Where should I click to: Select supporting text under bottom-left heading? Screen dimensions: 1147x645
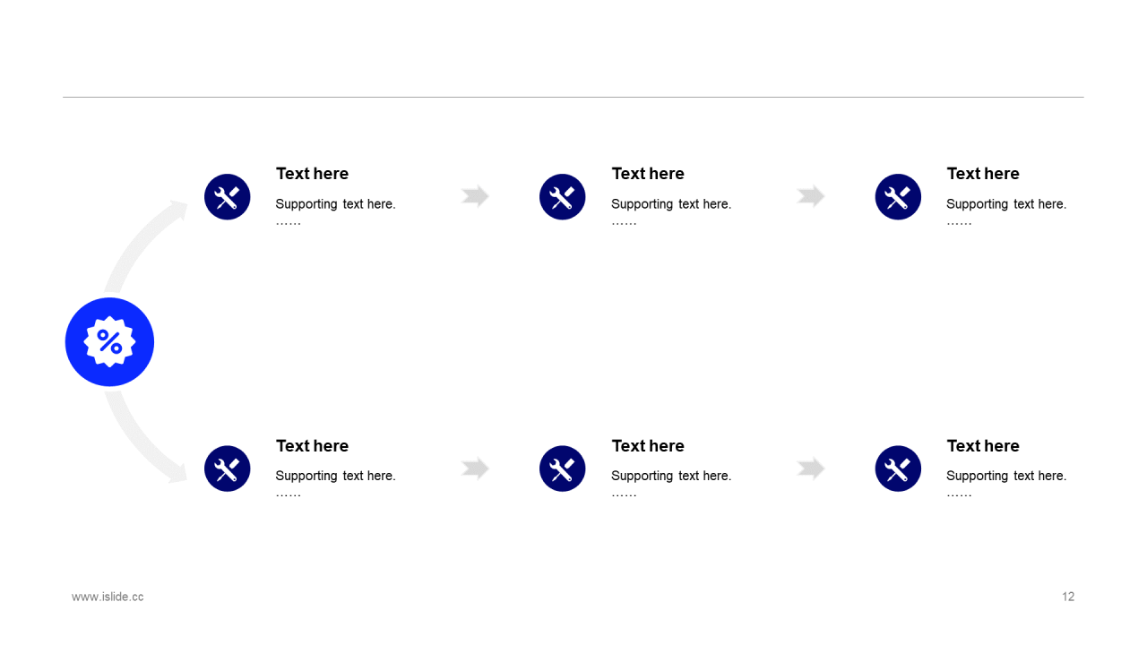click(335, 476)
